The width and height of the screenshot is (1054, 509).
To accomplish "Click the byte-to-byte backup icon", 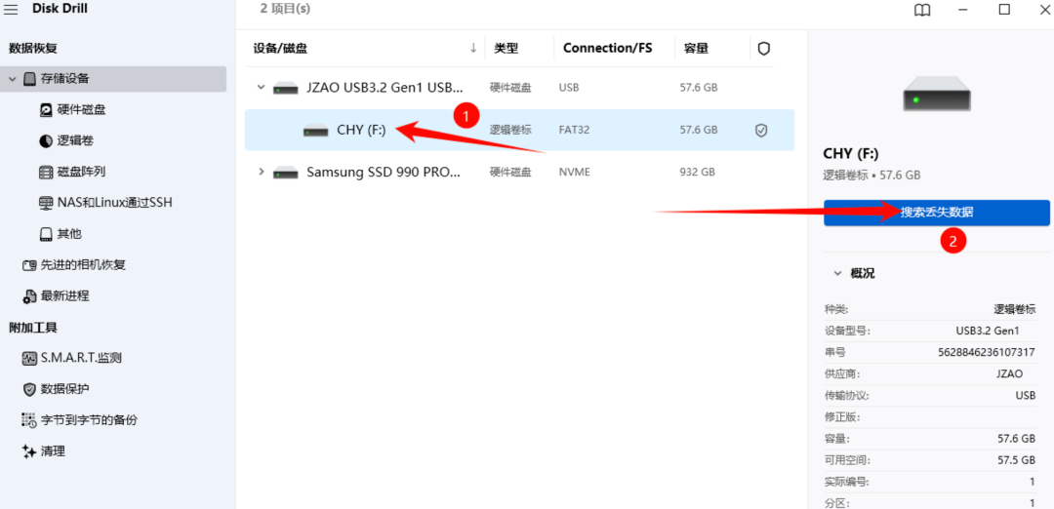I will [x=29, y=420].
